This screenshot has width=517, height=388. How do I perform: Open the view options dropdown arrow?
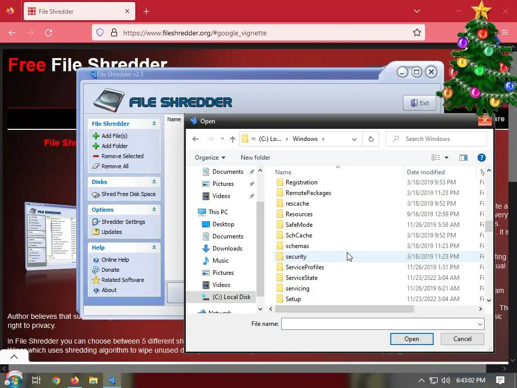[x=446, y=158]
